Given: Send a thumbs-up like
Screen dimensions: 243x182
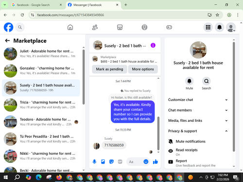Looking at the screenshot, I should pyautogui.click(x=156, y=162).
